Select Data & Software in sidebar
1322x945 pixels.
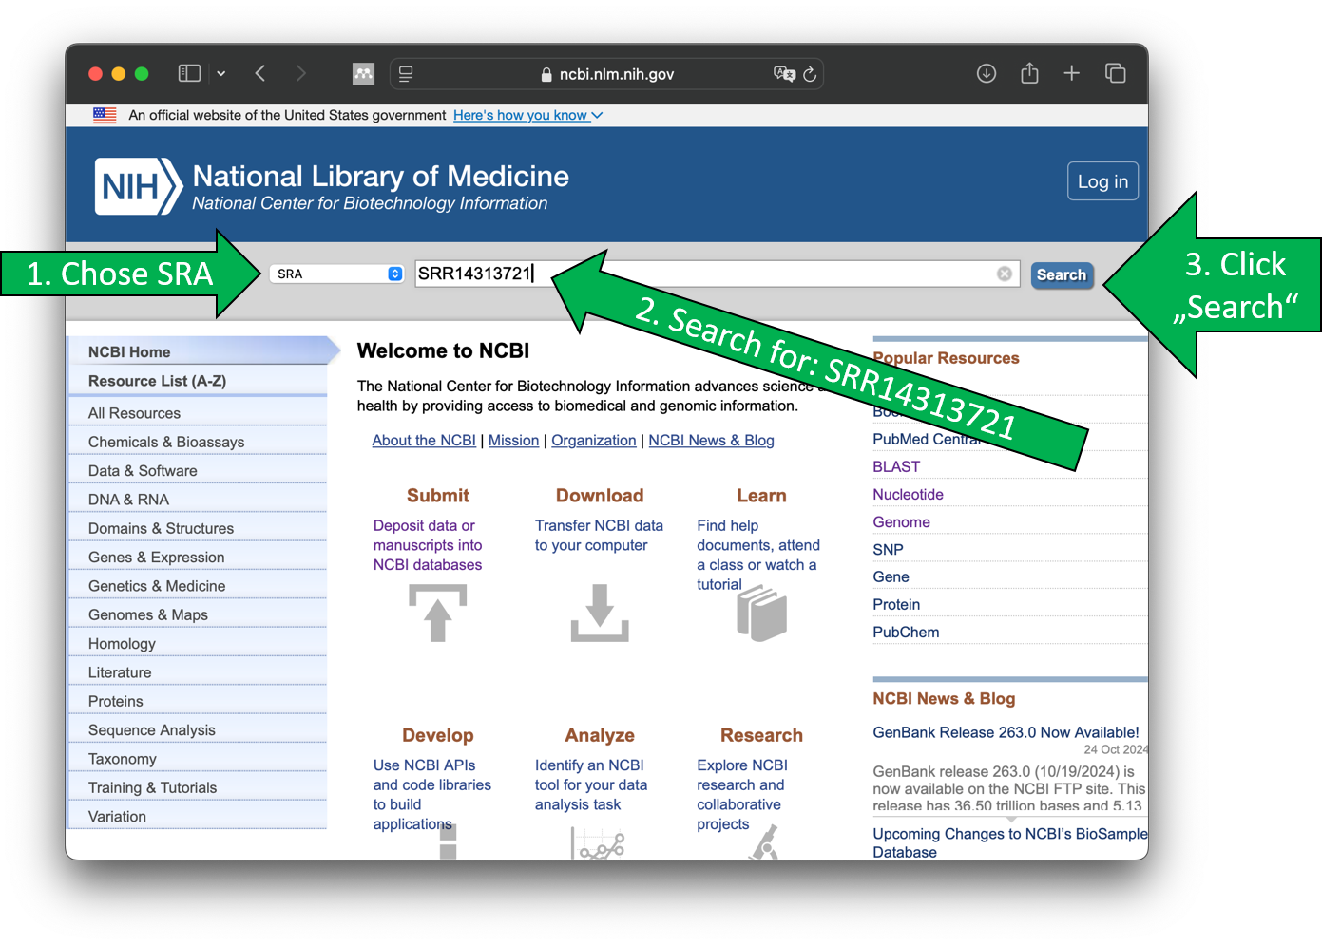pos(143,470)
